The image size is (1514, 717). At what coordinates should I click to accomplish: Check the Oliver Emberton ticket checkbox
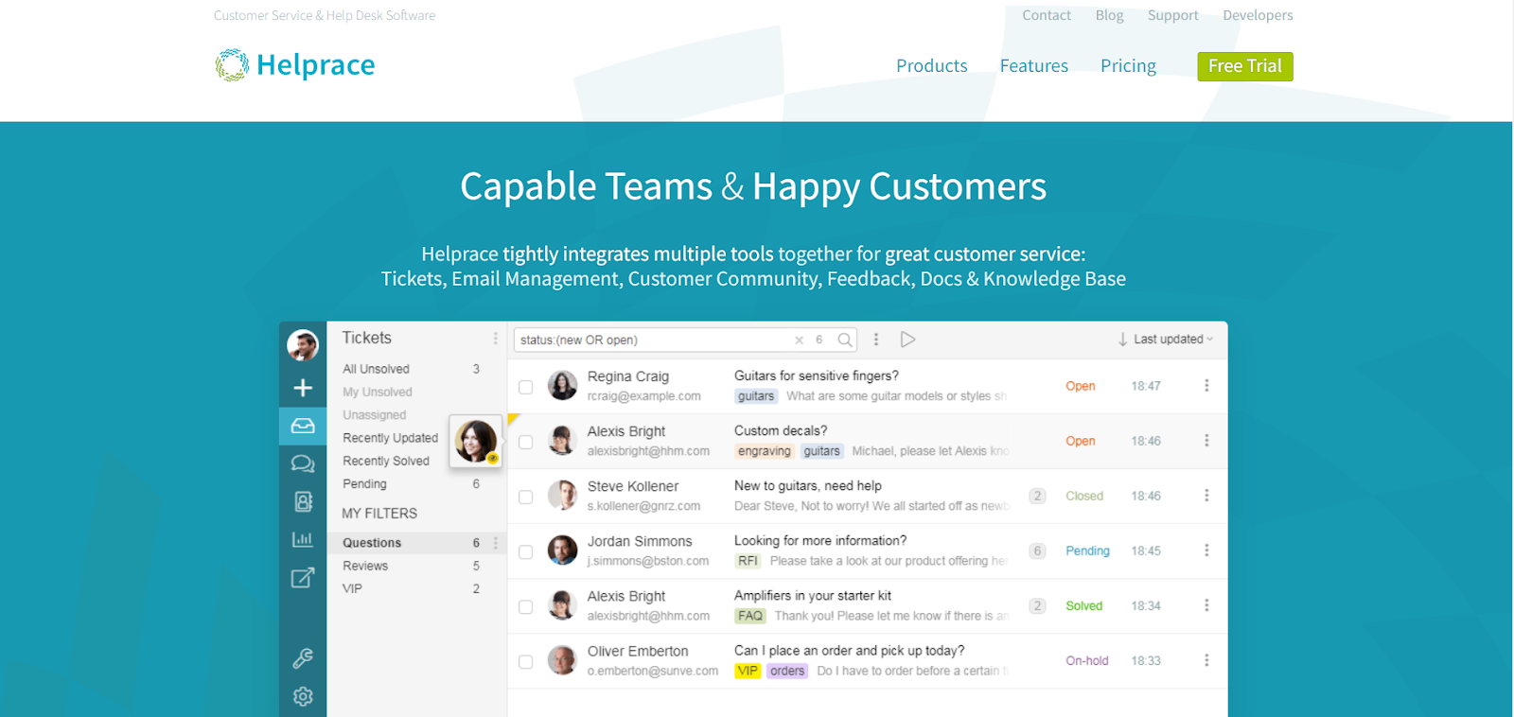526,662
